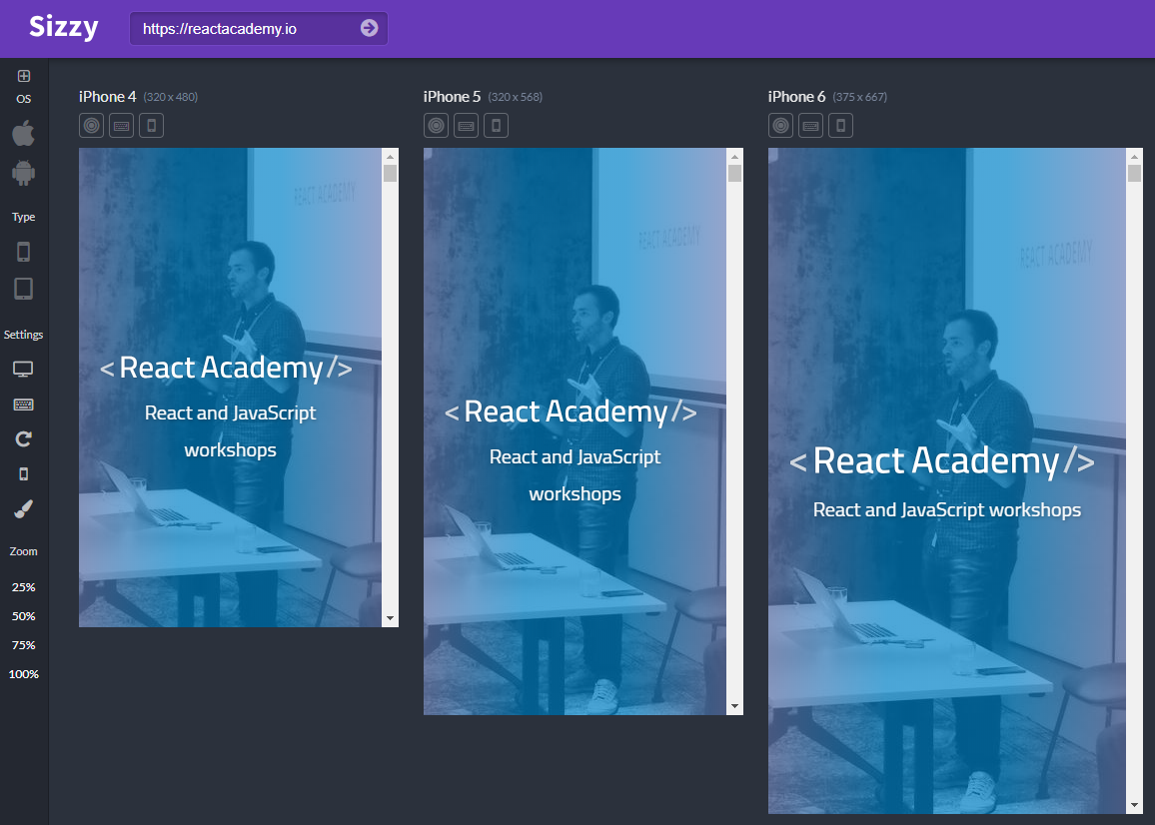Image resolution: width=1155 pixels, height=825 pixels.
Task: Set zoom to 25%
Action: pyautogui.click(x=24, y=587)
